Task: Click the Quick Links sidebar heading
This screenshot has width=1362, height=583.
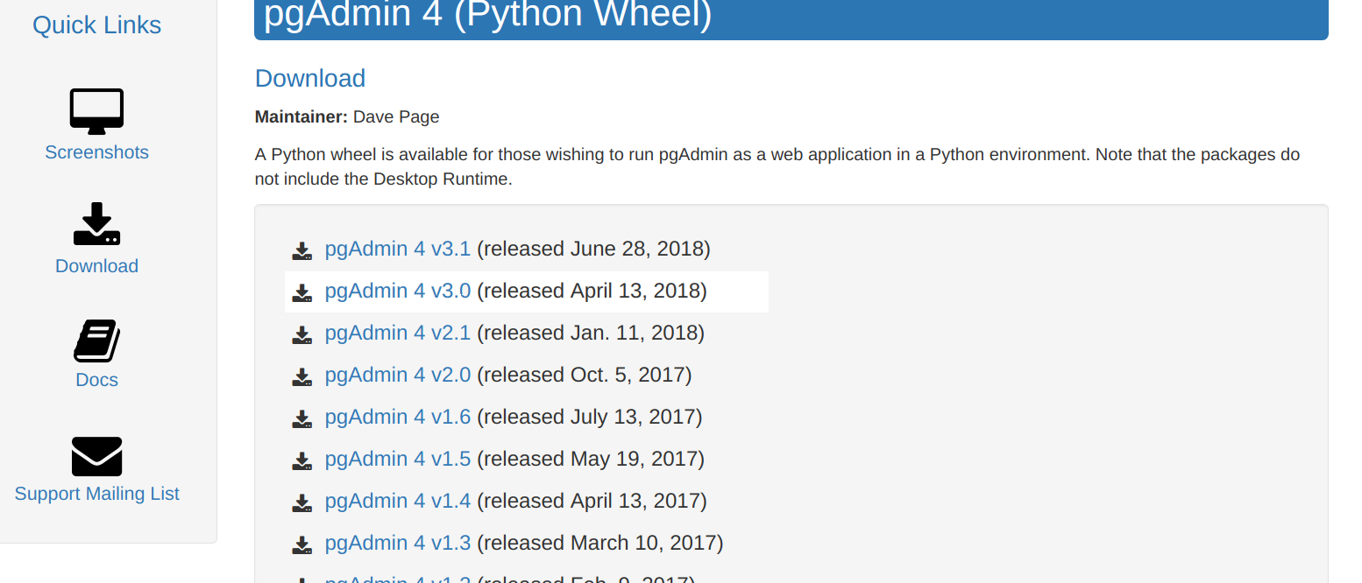Action: point(96,25)
